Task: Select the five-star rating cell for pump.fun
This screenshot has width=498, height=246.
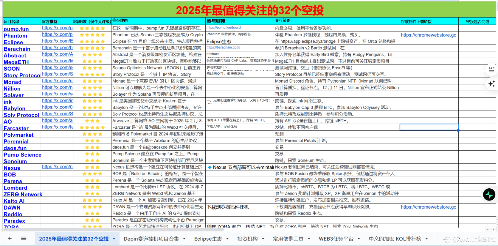Action: pos(92,29)
